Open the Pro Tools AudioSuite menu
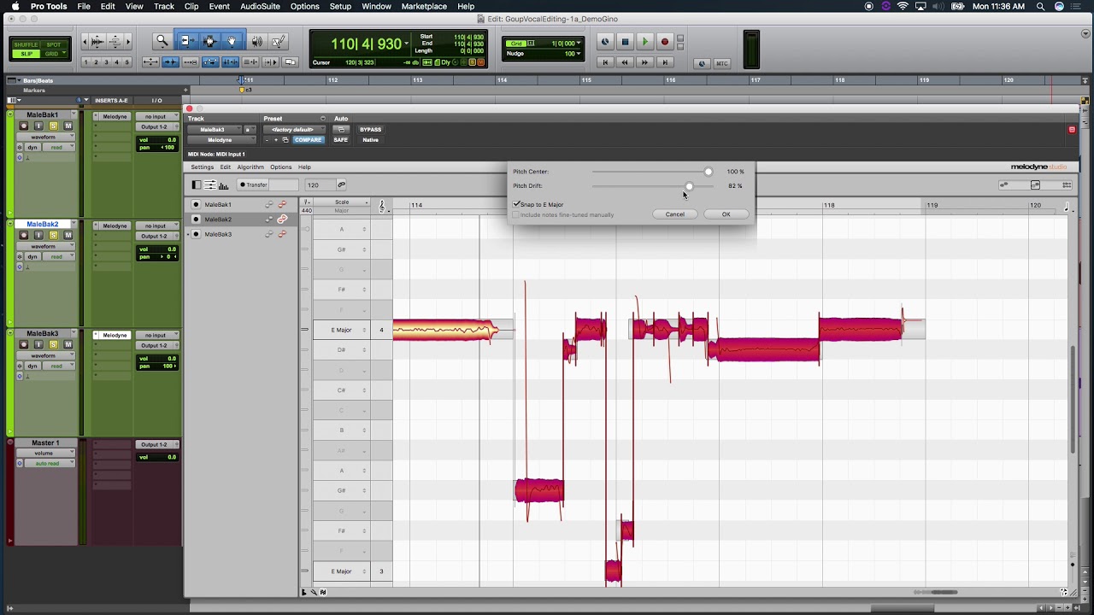 coord(260,6)
